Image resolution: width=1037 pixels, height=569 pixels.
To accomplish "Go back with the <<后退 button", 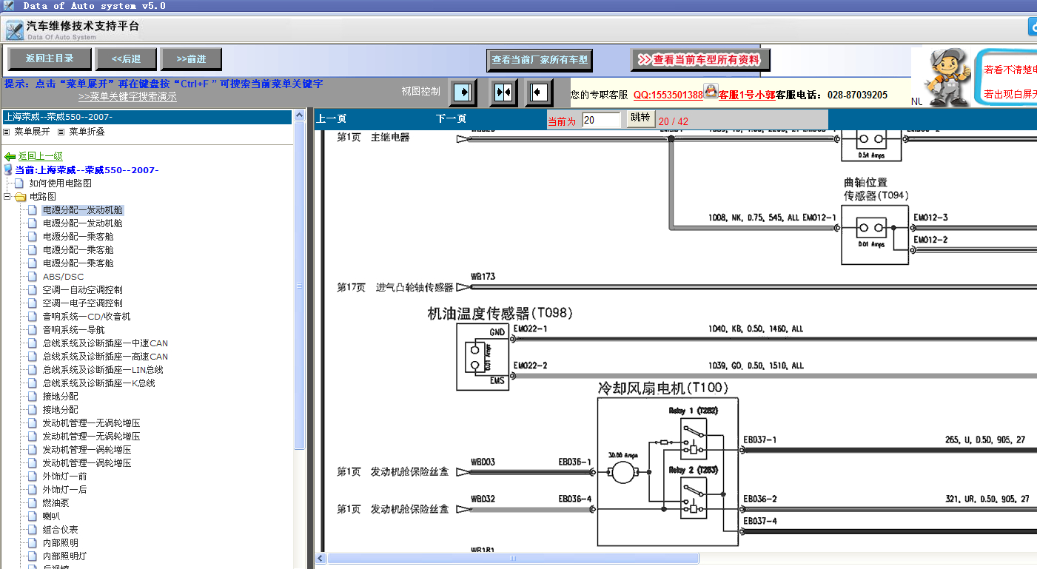I will (x=126, y=59).
